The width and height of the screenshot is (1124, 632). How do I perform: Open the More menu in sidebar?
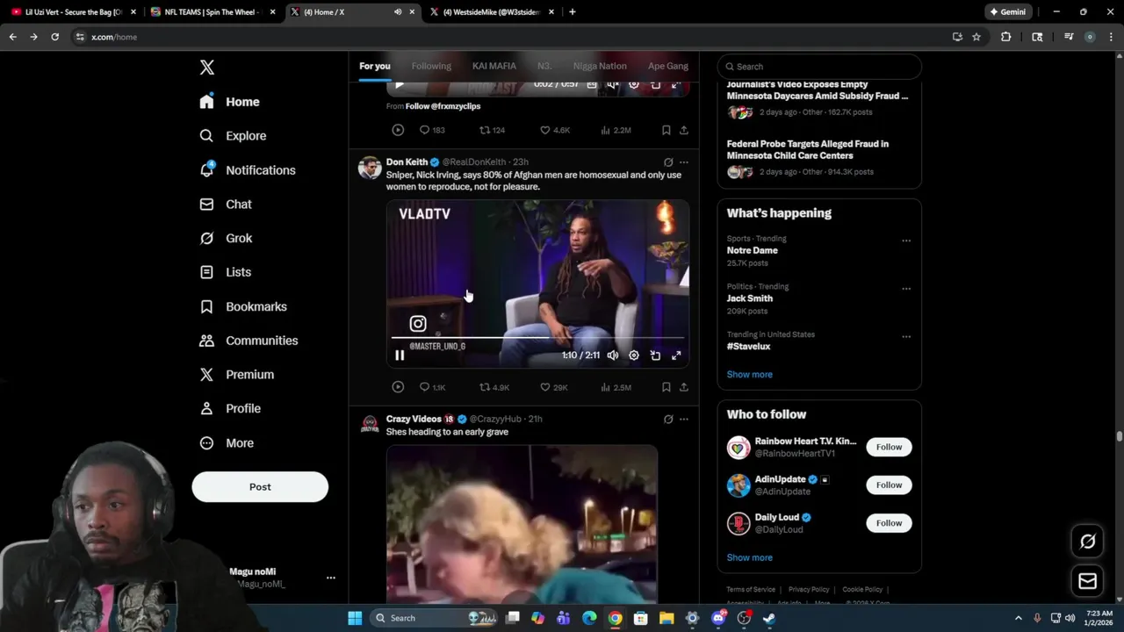(227, 443)
